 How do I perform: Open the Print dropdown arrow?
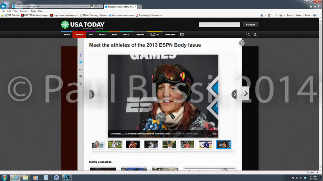point(285,15)
